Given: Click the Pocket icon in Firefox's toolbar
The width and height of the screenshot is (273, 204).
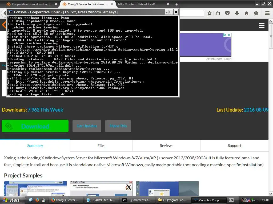Looking at the screenshot, I should tap(227, 13).
